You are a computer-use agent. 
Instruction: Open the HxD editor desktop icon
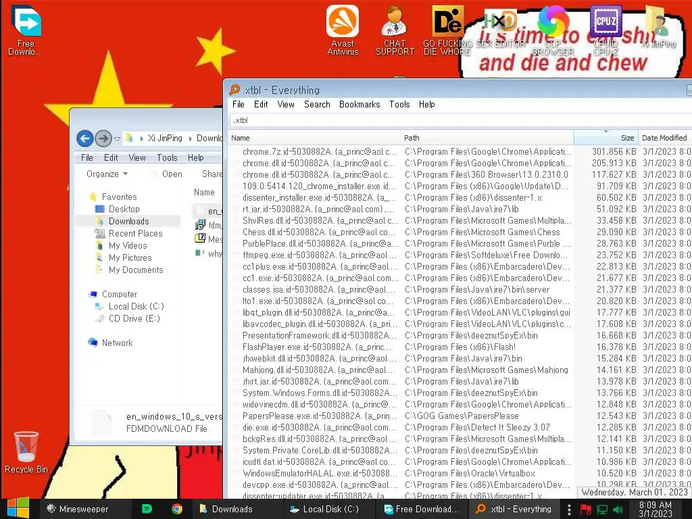(x=500, y=29)
